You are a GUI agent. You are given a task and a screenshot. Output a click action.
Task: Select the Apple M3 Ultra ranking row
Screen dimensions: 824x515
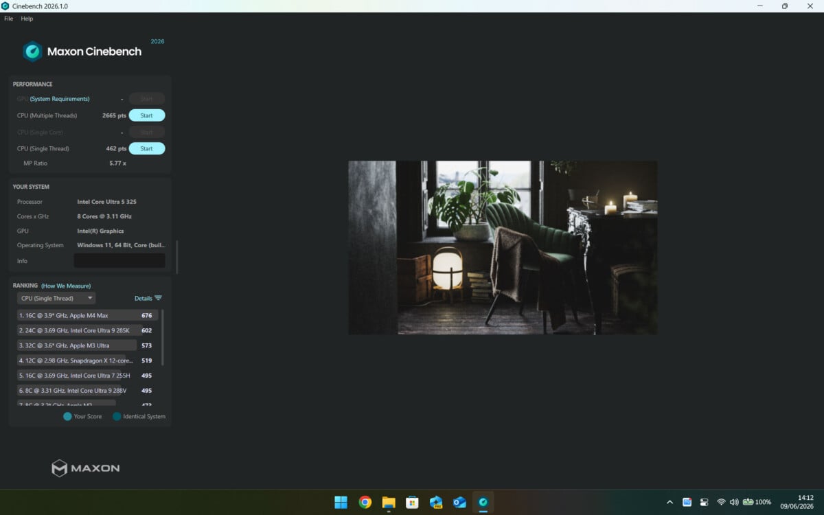87,345
